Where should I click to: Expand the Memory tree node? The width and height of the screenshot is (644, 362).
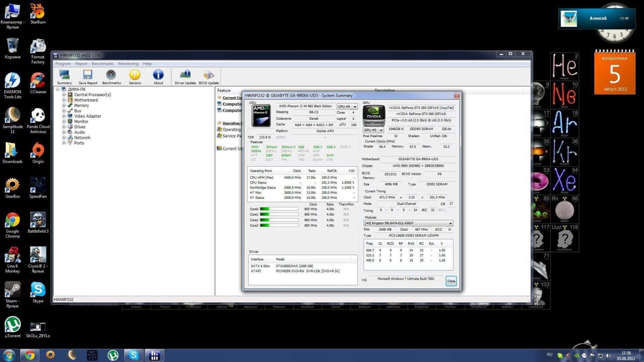pyautogui.click(x=64, y=106)
